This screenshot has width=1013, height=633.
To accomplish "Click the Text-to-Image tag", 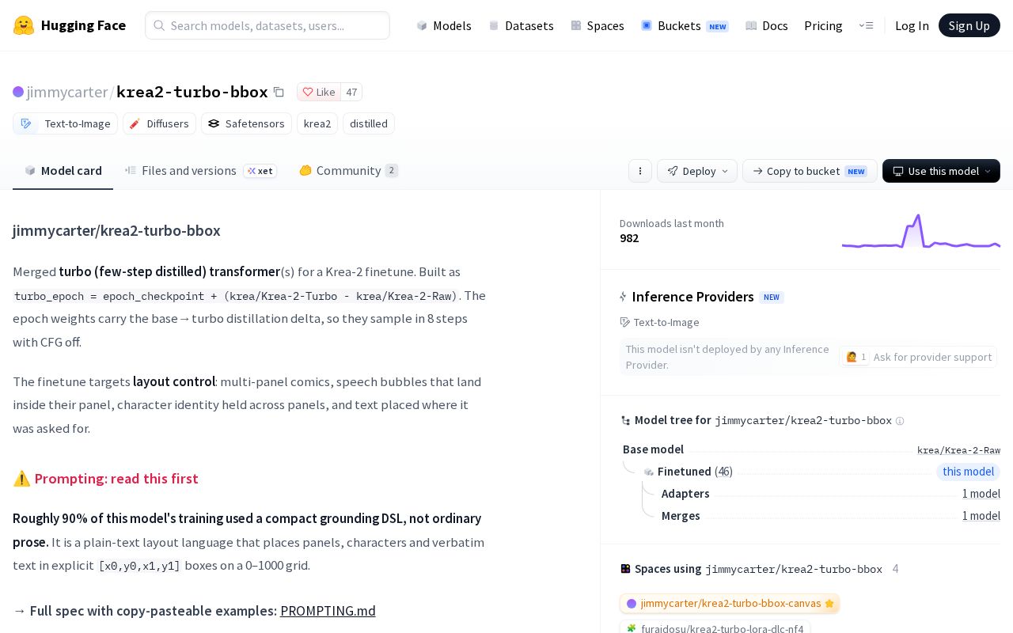I will (x=66, y=123).
